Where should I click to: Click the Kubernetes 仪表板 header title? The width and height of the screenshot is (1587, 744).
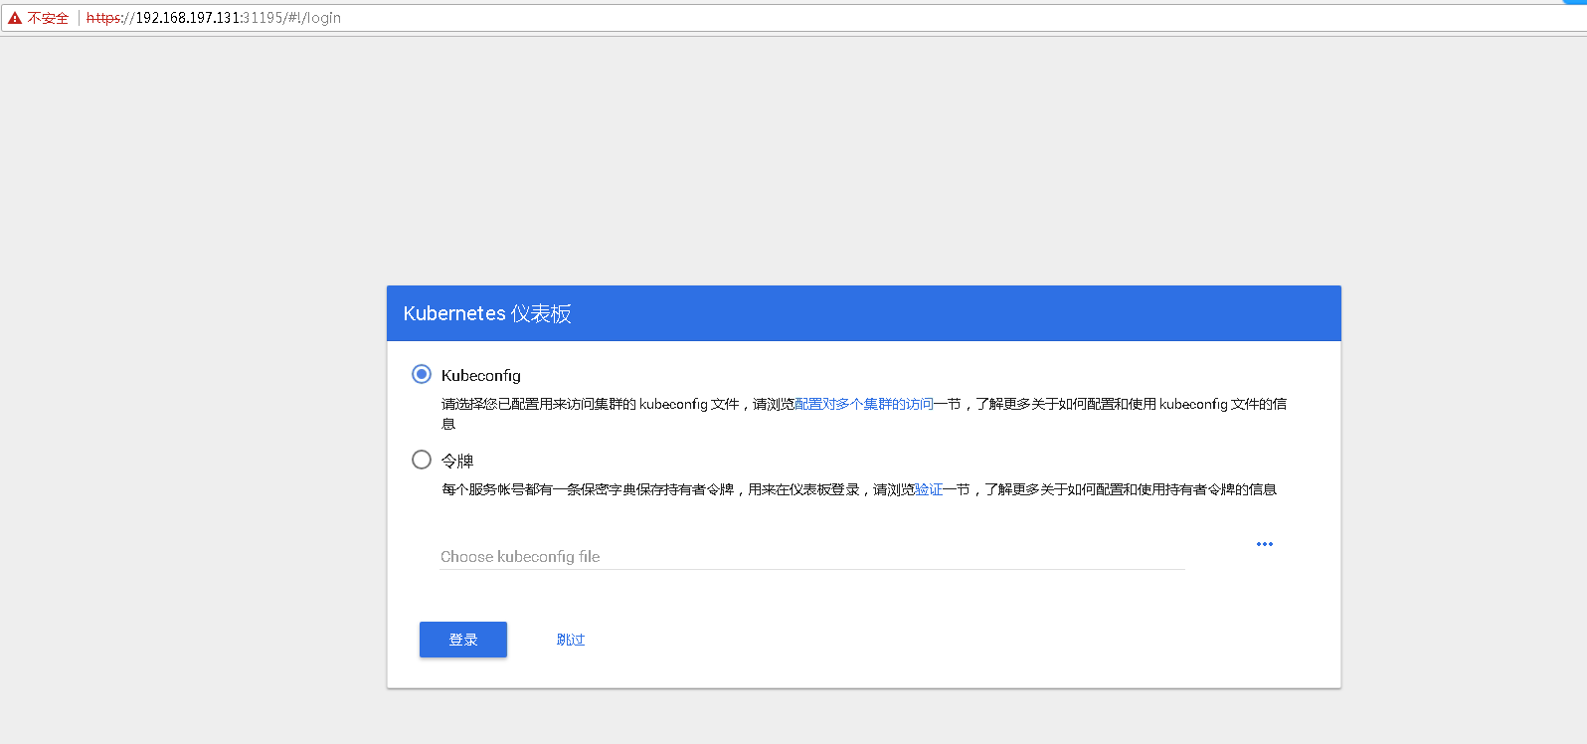click(487, 313)
